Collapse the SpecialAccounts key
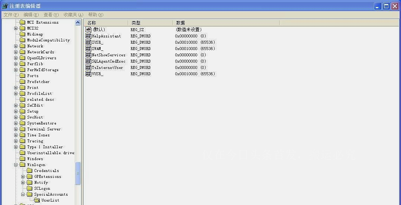The image size is (401, 205). click(x=23, y=195)
